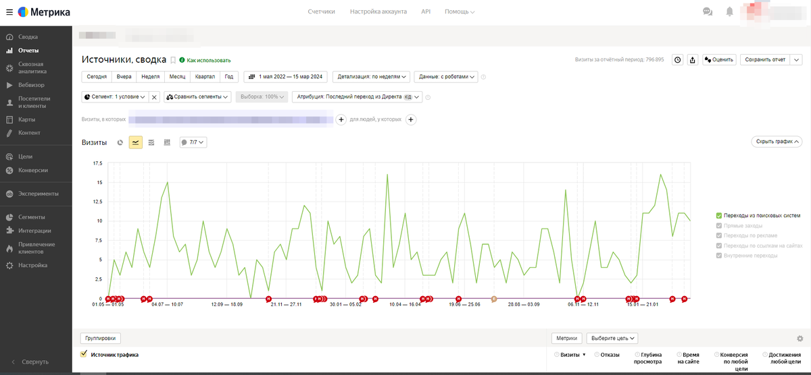Click the 'Группировки' button
This screenshot has width=811, height=375.
(101, 339)
